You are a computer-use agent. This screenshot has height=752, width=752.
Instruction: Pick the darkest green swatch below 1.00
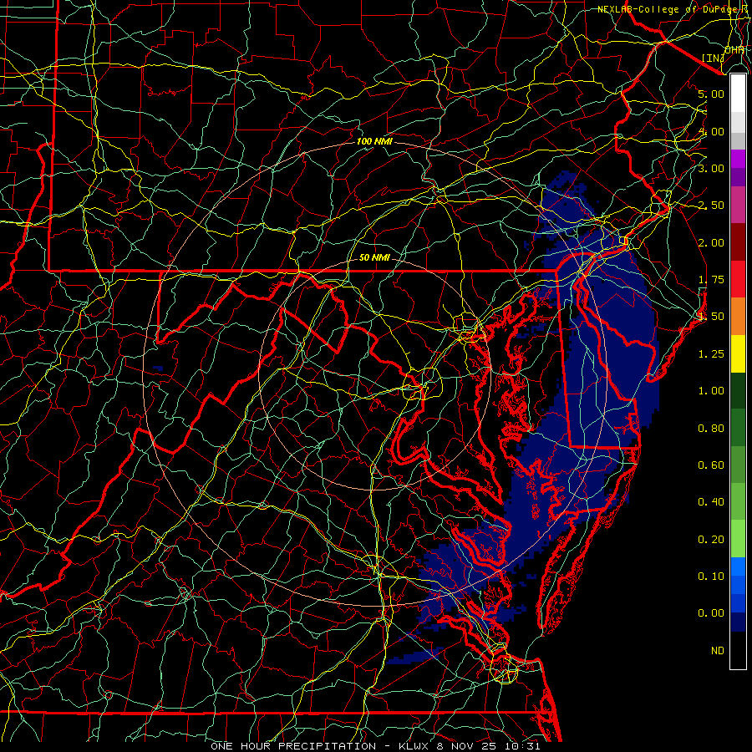tap(738, 390)
